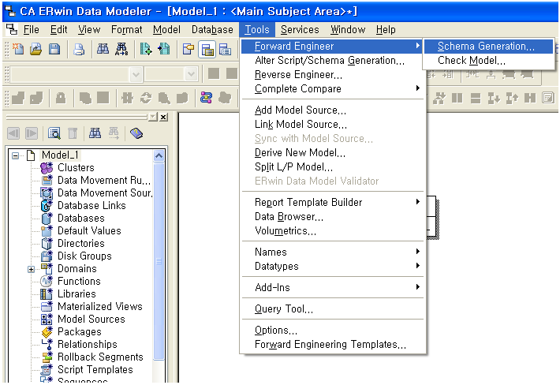Select Rollback Segments in model tree
This screenshot has height=385, width=560.
point(100,357)
